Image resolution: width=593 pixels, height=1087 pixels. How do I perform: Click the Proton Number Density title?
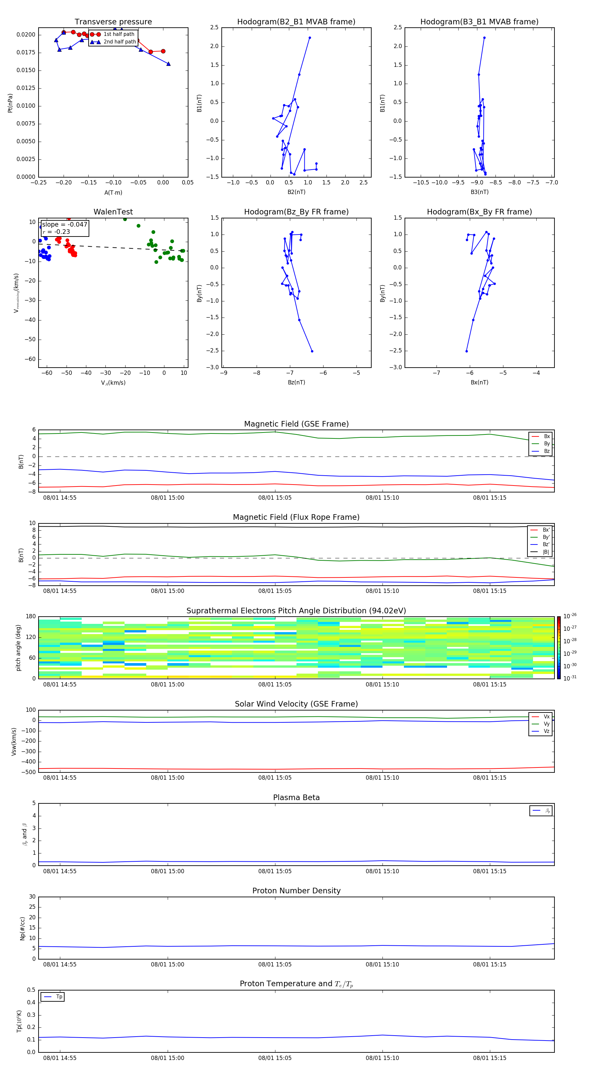pos(296,891)
